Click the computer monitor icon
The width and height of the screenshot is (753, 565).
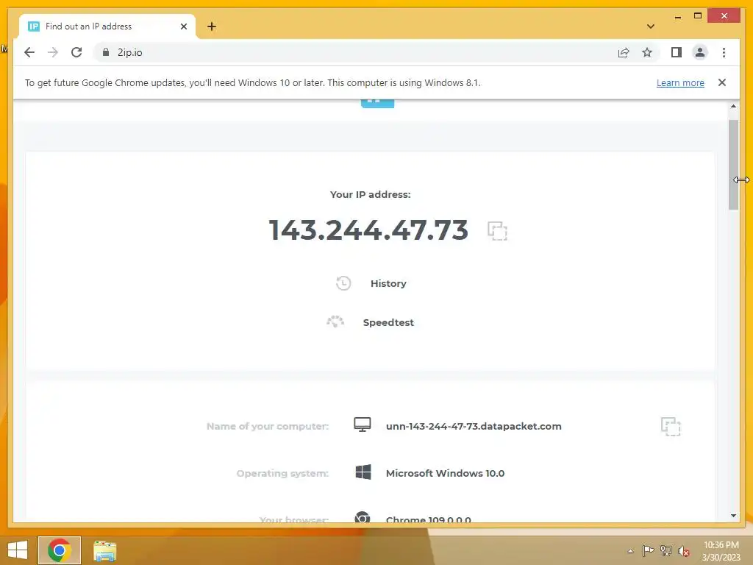point(362,424)
